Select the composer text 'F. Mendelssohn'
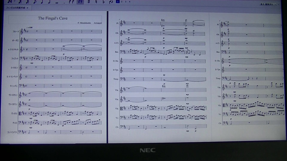Viewport: 287px width, 161px height. point(84,23)
